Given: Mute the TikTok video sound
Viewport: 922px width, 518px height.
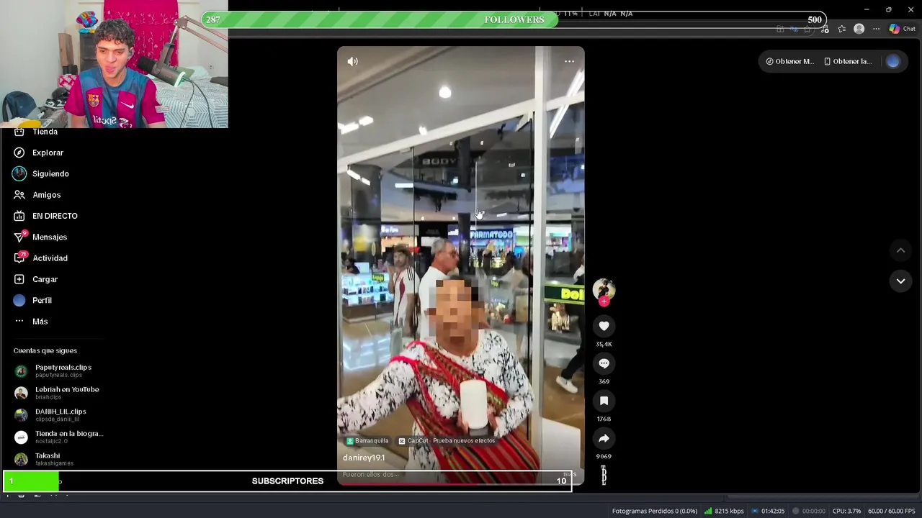Looking at the screenshot, I should click(352, 62).
